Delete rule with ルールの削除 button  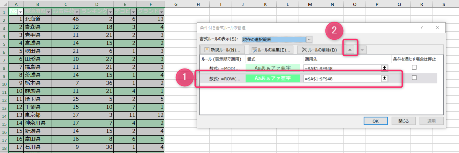pyautogui.click(x=319, y=50)
